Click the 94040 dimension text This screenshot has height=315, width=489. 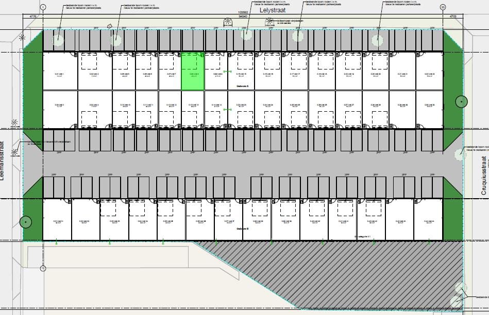click(x=243, y=16)
